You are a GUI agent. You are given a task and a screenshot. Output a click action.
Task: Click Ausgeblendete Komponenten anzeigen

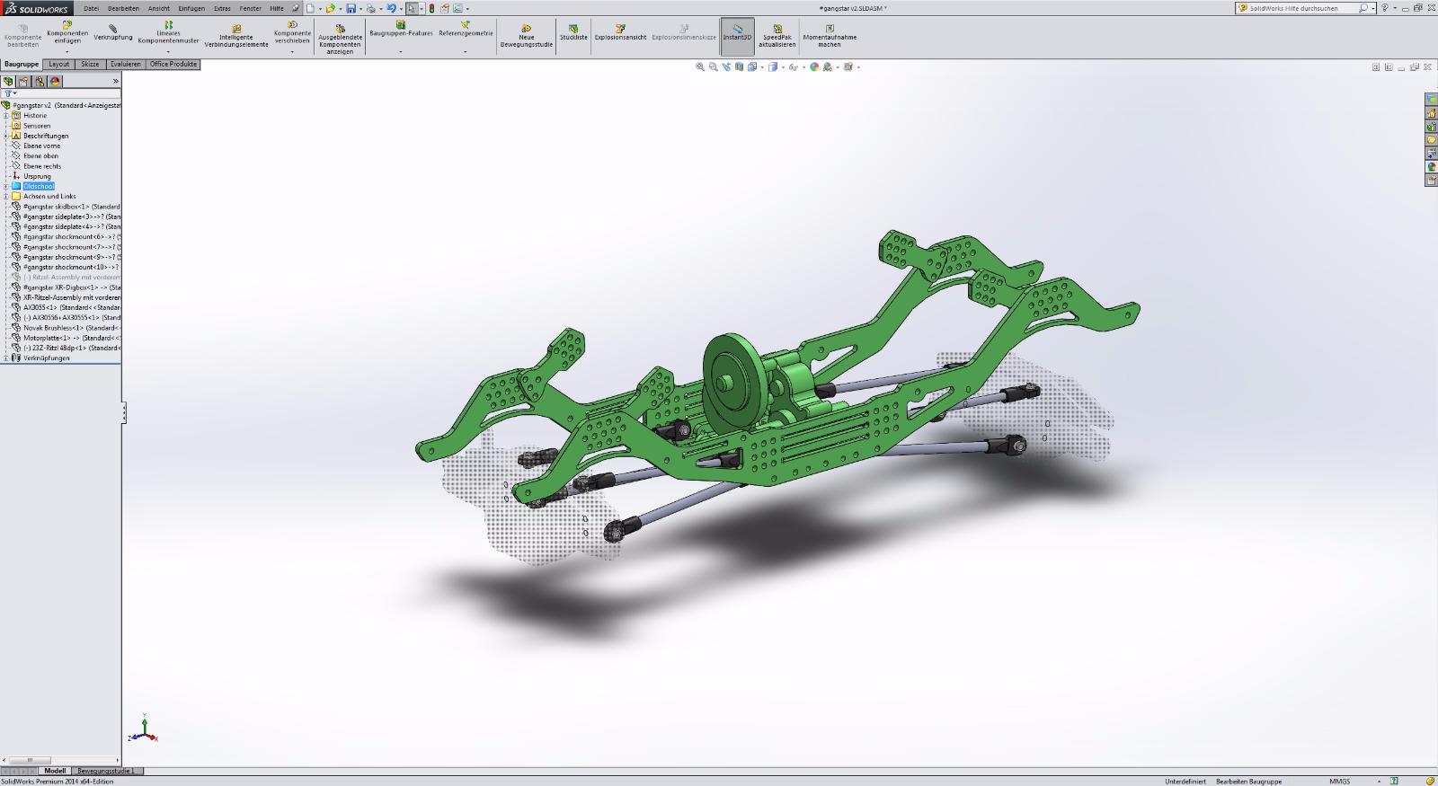tap(340, 39)
